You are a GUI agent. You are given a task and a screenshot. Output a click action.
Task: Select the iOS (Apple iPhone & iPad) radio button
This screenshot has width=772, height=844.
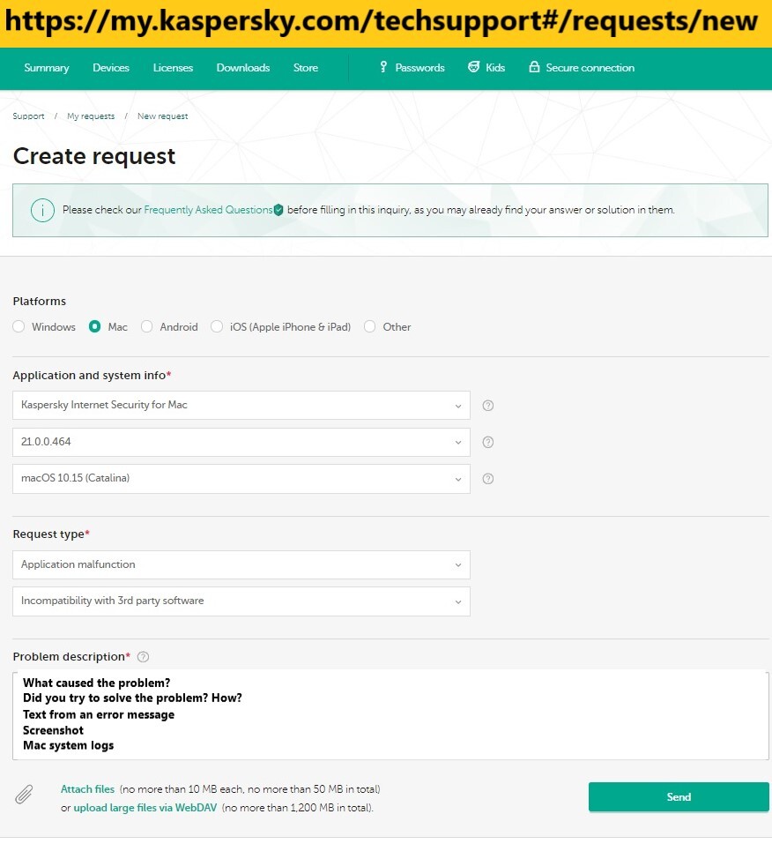point(217,326)
